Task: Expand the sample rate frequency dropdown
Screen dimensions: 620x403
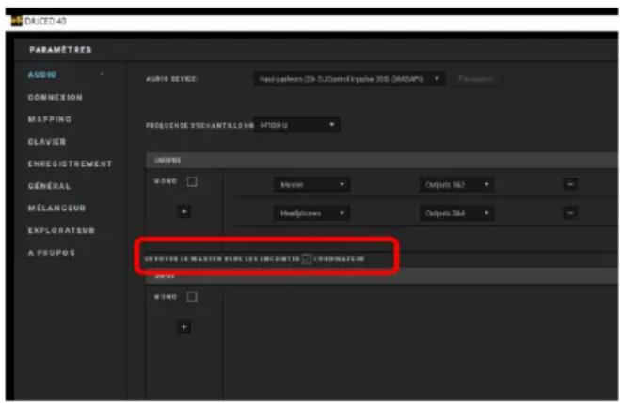Action: 296,125
